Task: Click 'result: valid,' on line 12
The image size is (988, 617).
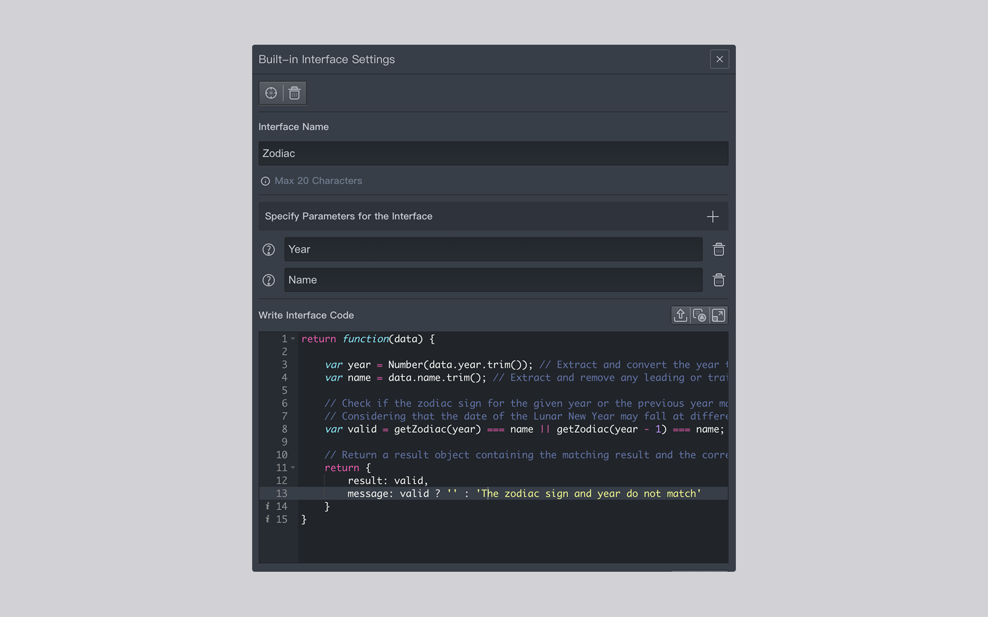Action: [387, 481]
